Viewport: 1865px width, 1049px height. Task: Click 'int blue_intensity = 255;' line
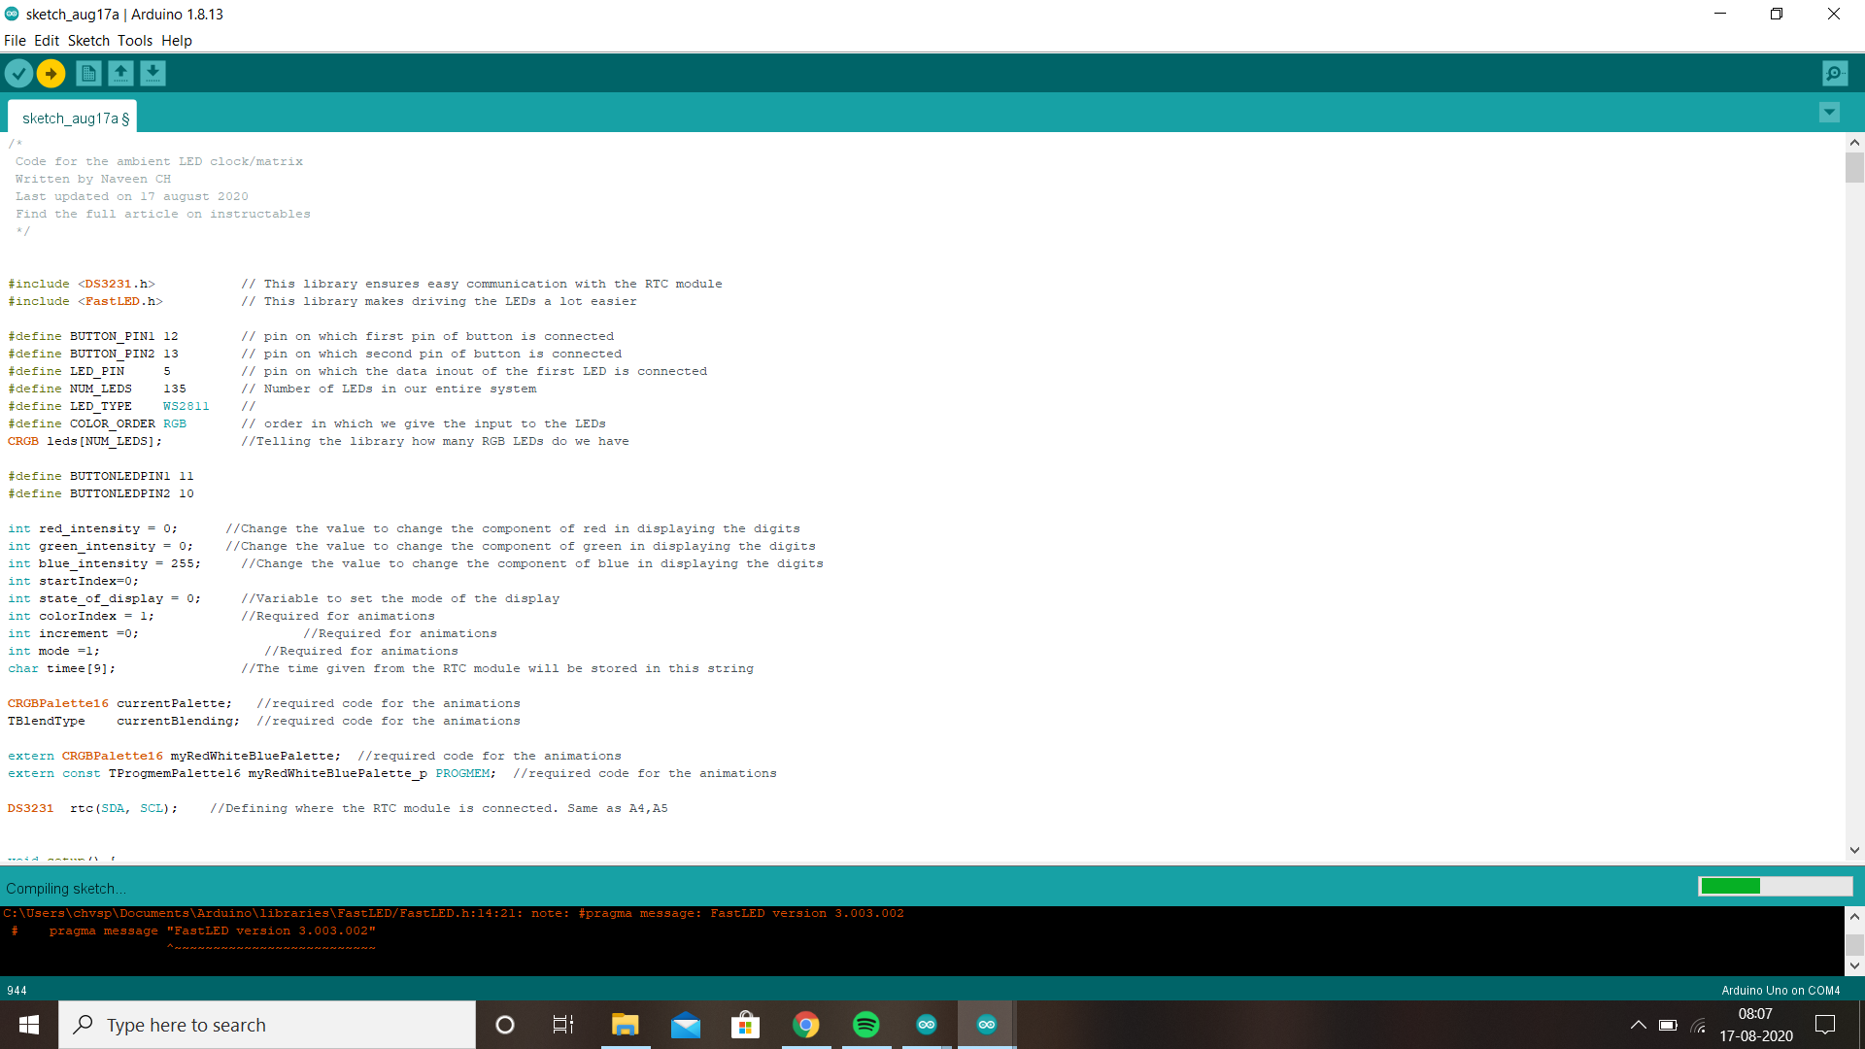click(104, 563)
